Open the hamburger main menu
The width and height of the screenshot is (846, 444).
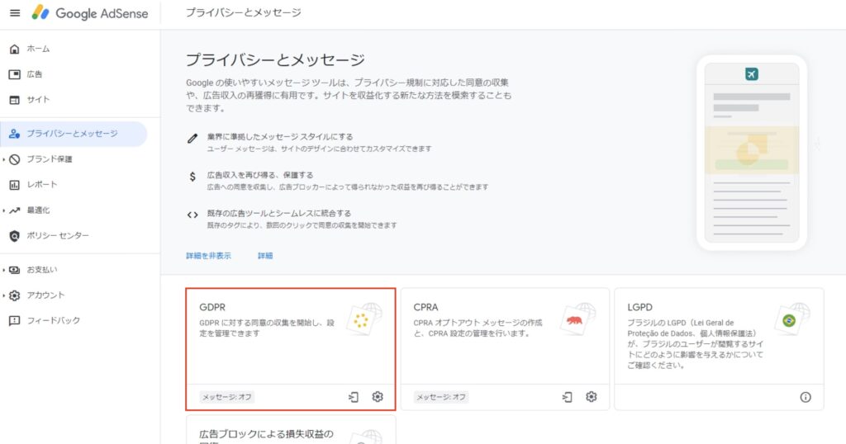click(15, 13)
